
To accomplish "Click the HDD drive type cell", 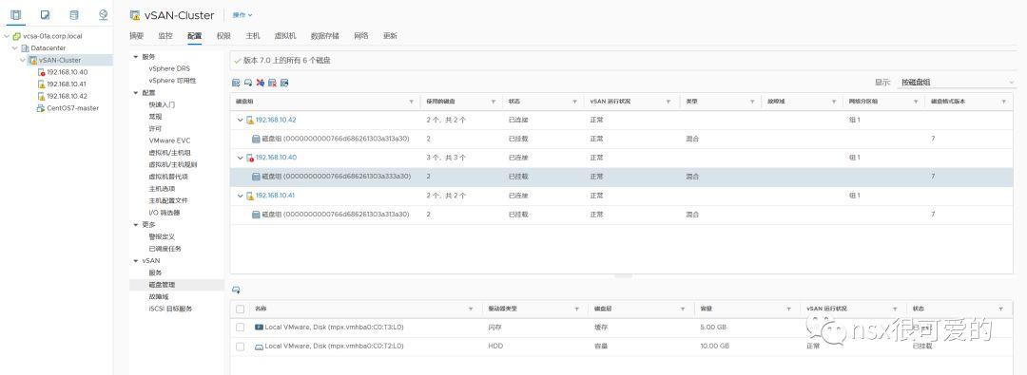I will point(495,347).
